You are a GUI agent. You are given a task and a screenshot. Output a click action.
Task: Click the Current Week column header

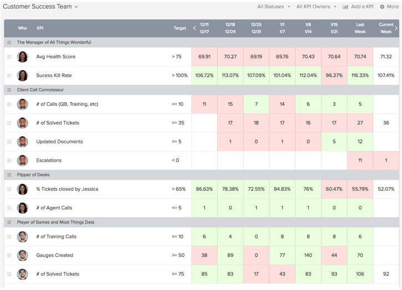click(386, 28)
